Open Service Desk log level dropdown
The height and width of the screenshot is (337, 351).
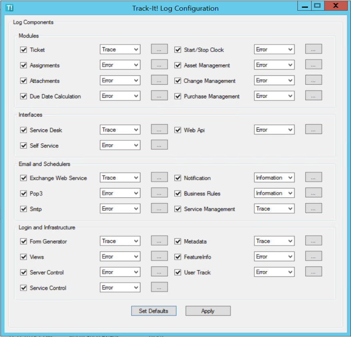(x=120, y=129)
